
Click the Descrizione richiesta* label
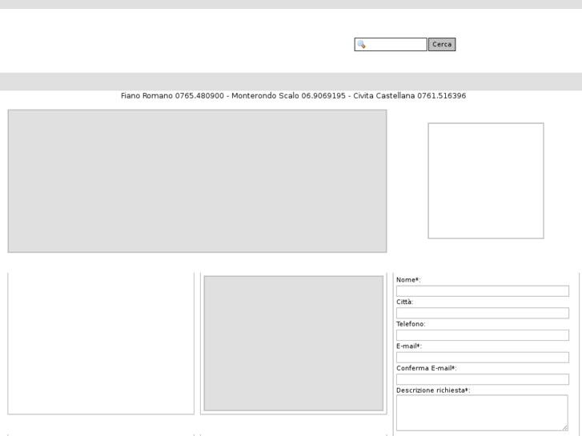click(x=433, y=390)
